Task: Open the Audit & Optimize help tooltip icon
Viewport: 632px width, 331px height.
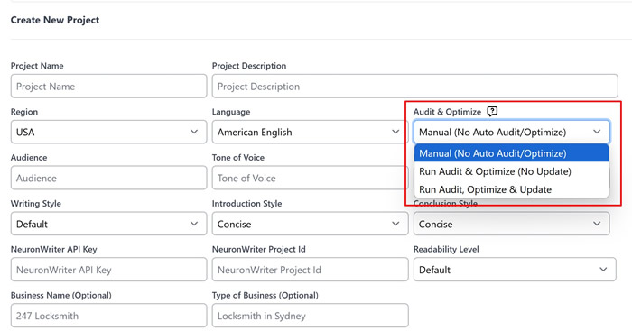Action: tap(492, 111)
